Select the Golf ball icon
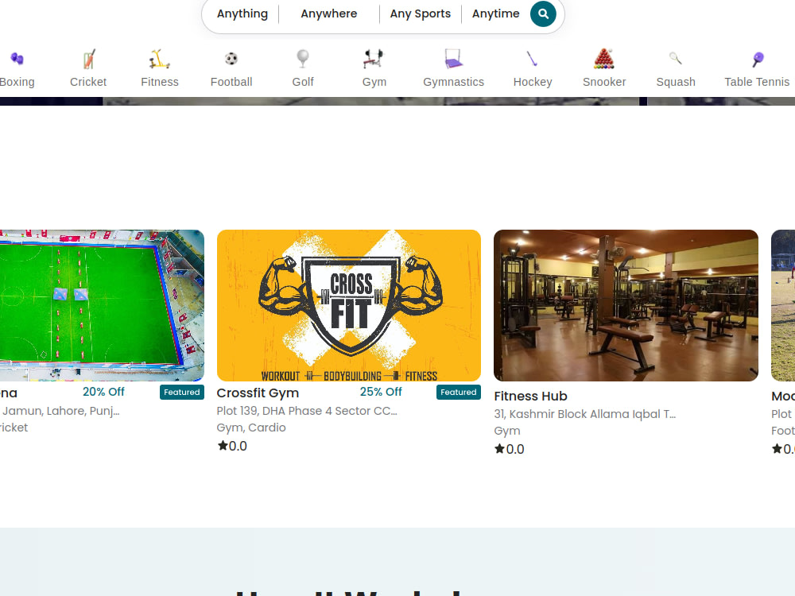 (303, 59)
